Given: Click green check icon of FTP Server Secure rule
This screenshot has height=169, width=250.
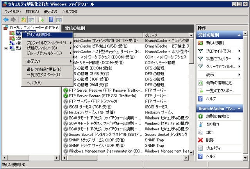Looking at the screenshot, I should pos(66,96).
